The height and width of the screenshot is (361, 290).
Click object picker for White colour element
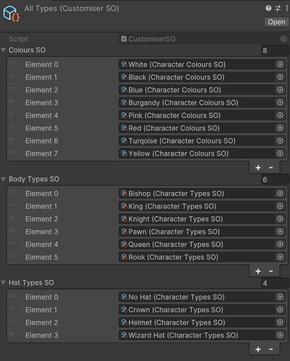point(280,64)
